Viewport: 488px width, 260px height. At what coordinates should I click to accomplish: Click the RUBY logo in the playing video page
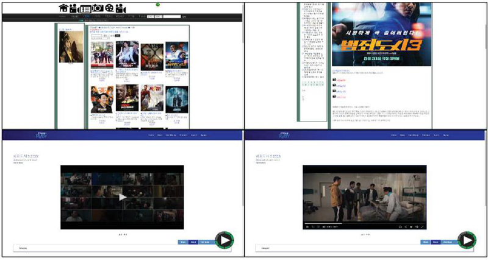point(284,135)
